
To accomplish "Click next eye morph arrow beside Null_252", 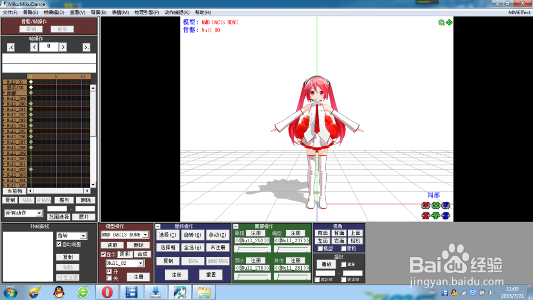I will [x=266, y=240].
